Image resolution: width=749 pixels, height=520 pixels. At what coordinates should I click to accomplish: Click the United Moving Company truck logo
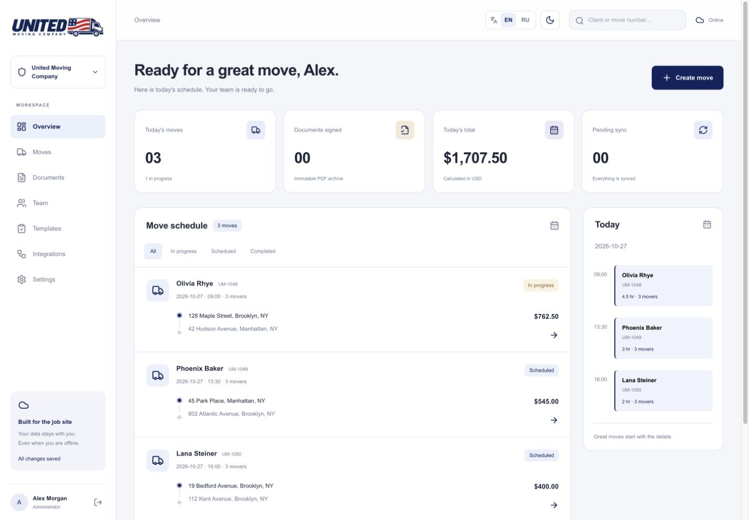tap(58, 27)
